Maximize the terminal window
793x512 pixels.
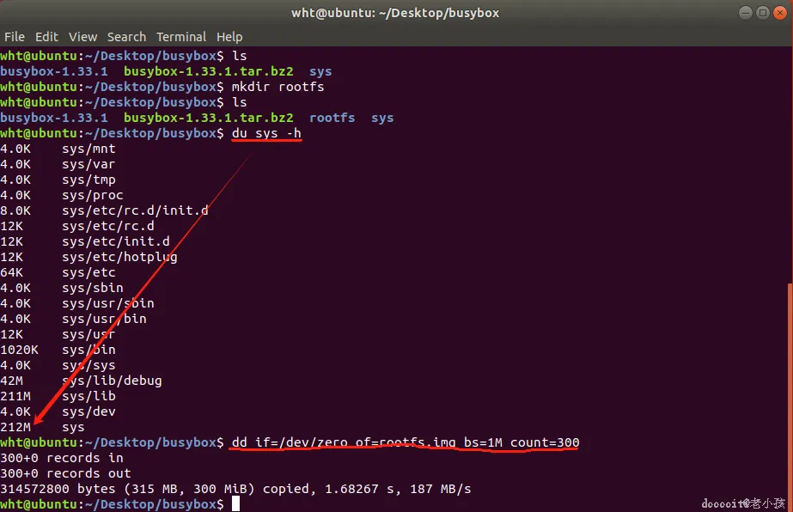click(763, 13)
